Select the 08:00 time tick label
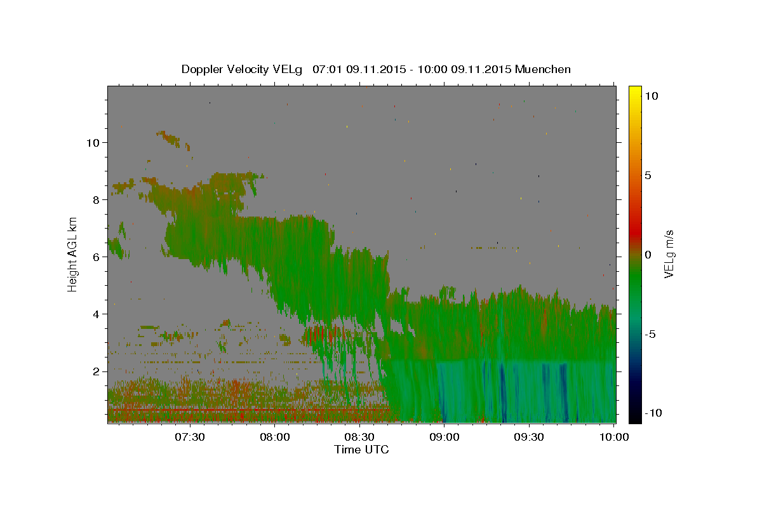Viewport: 762px width, 508px height. (x=275, y=438)
